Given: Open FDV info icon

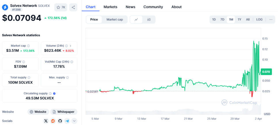Looking at the screenshot, I should (x=24, y=62).
